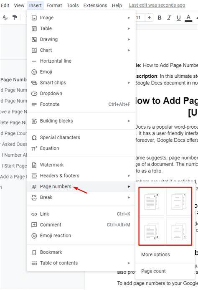This screenshot has height=290, width=198.
Task: Increase font size with plus button
Action: [149, 18]
